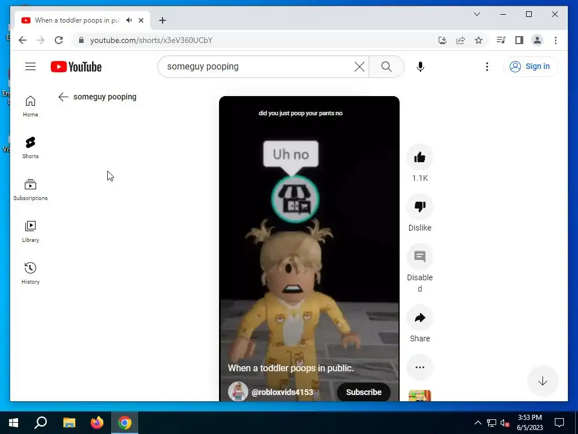Open History in the sidebar
Image resolution: width=578 pixels, height=434 pixels.
(30, 273)
